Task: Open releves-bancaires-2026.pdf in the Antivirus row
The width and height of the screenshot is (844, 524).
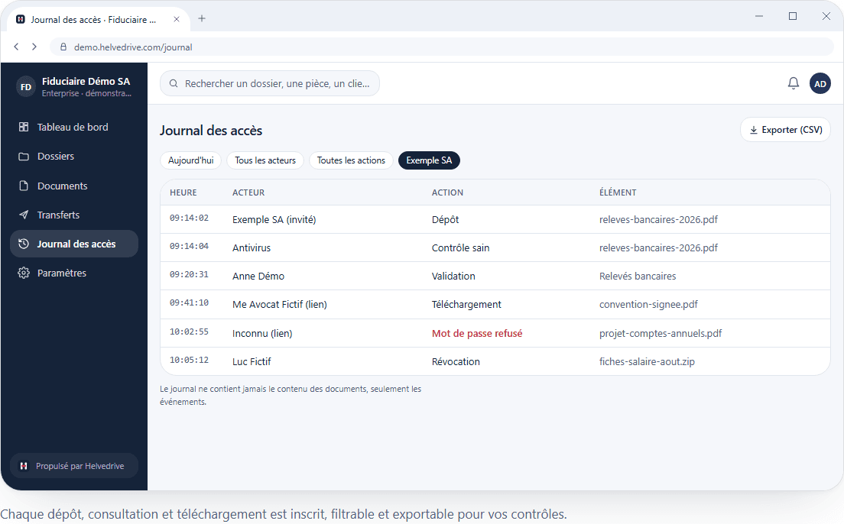Action: [658, 248]
